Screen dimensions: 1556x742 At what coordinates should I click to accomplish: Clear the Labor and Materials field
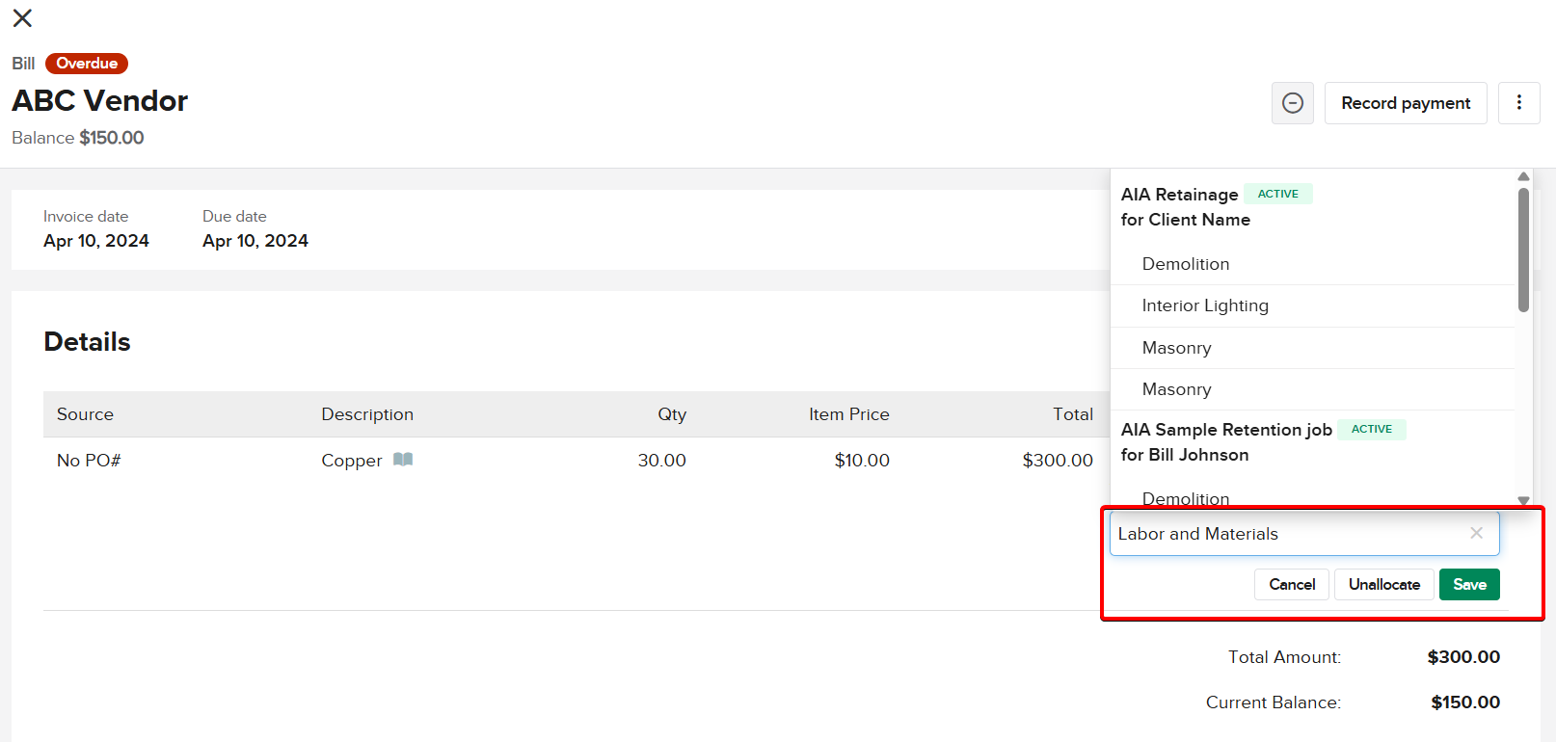tap(1476, 533)
